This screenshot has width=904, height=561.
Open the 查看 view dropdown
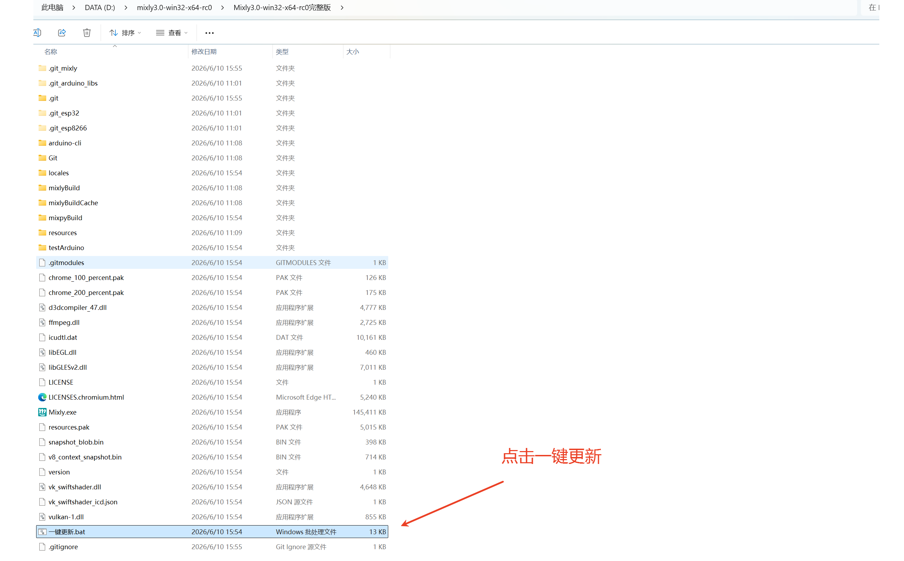pos(172,33)
